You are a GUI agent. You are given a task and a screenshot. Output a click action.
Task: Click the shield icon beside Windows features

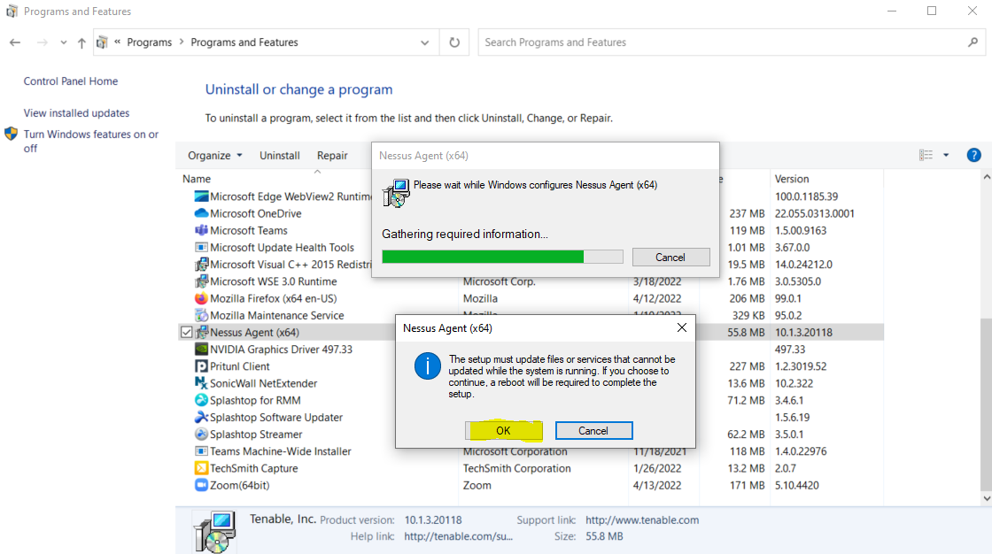tap(11, 134)
